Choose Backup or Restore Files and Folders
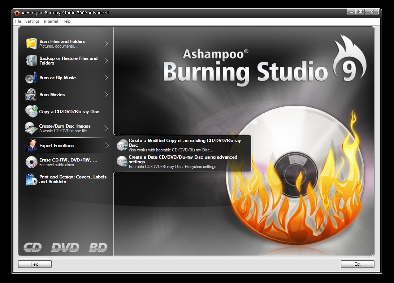394x283 pixels. [68, 61]
